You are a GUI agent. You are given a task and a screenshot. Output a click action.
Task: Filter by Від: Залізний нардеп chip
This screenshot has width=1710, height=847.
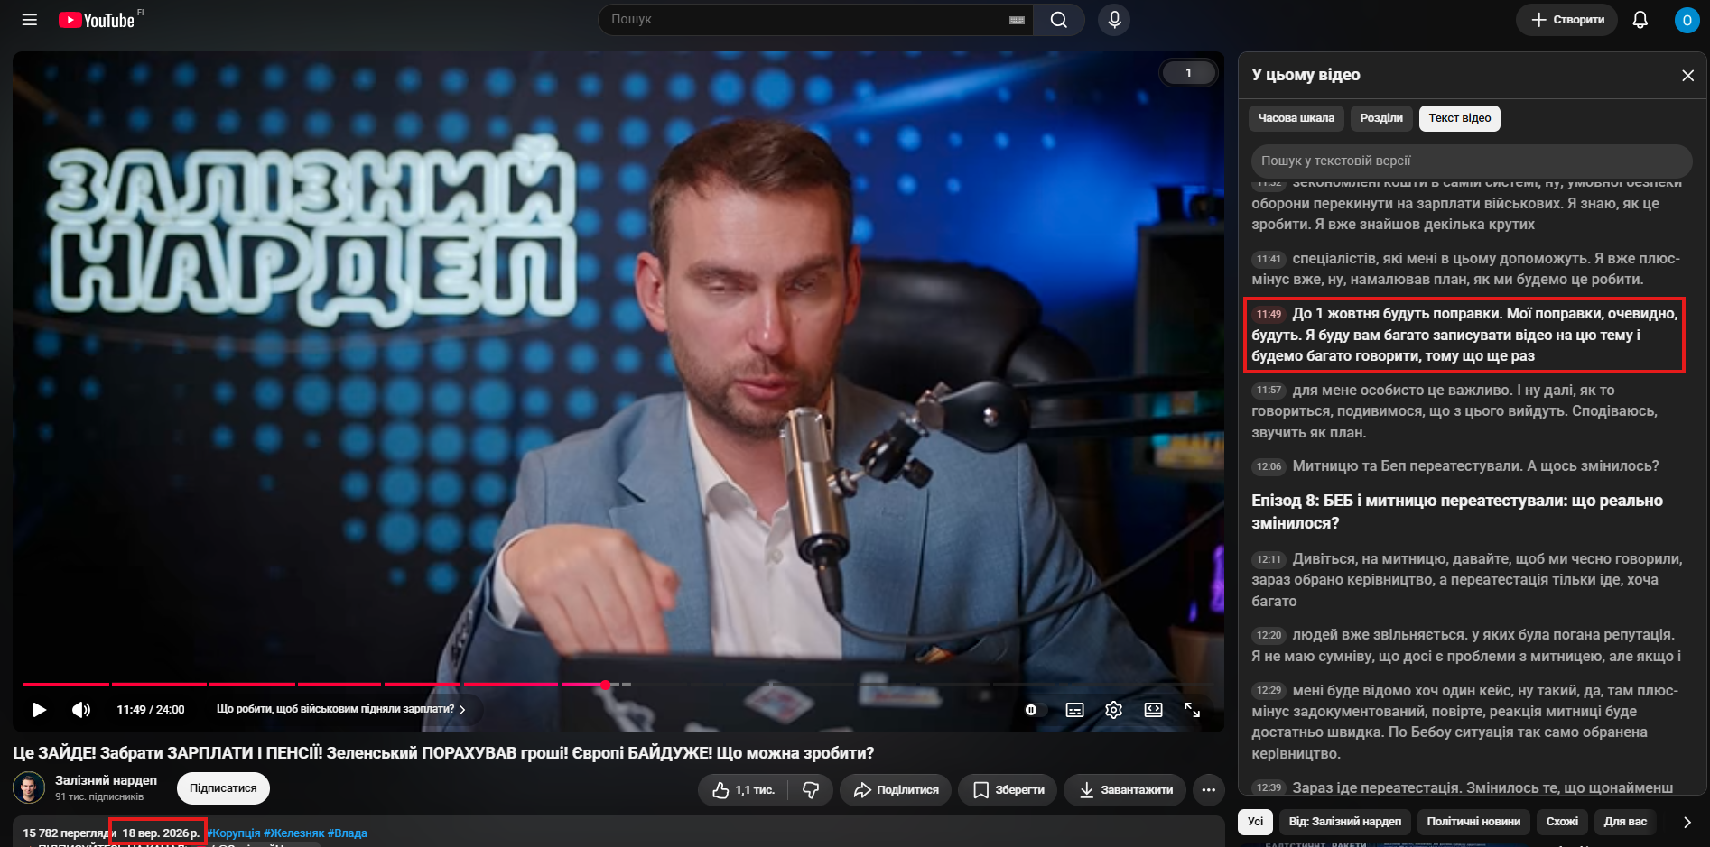[1344, 822]
